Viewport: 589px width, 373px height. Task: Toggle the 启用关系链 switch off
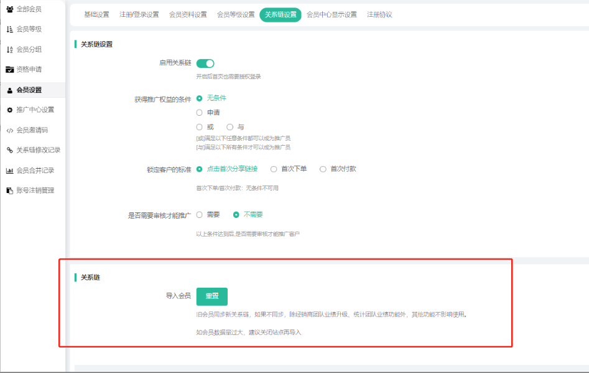pyautogui.click(x=205, y=63)
